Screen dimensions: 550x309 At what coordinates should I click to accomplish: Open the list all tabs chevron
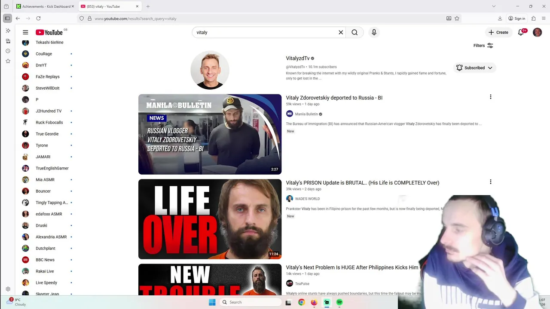point(494,6)
